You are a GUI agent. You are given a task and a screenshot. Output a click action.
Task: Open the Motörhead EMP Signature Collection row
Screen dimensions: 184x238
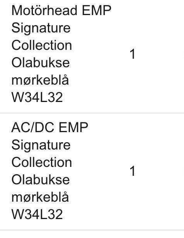pyautogui.click(x=92, y=56)
